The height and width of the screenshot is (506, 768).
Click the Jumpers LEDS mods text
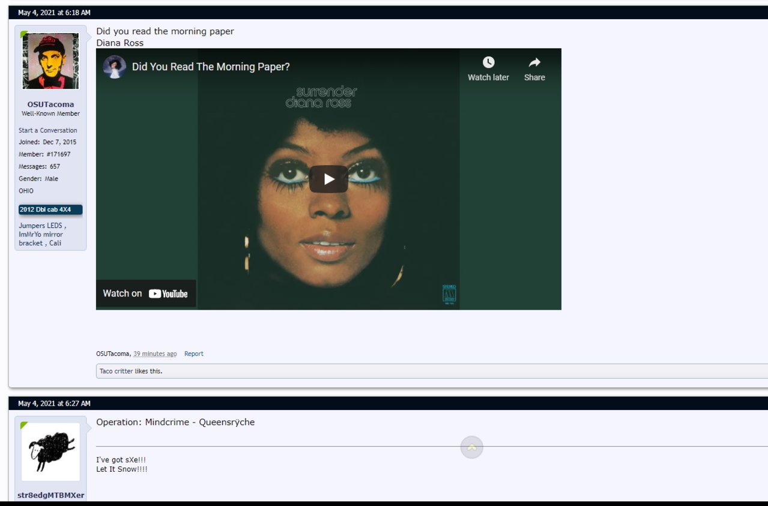[43, 235]
